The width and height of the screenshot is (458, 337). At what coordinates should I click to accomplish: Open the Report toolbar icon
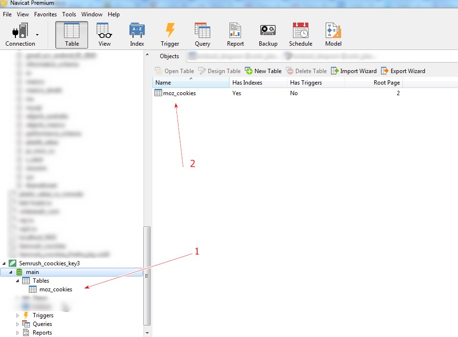235,35
